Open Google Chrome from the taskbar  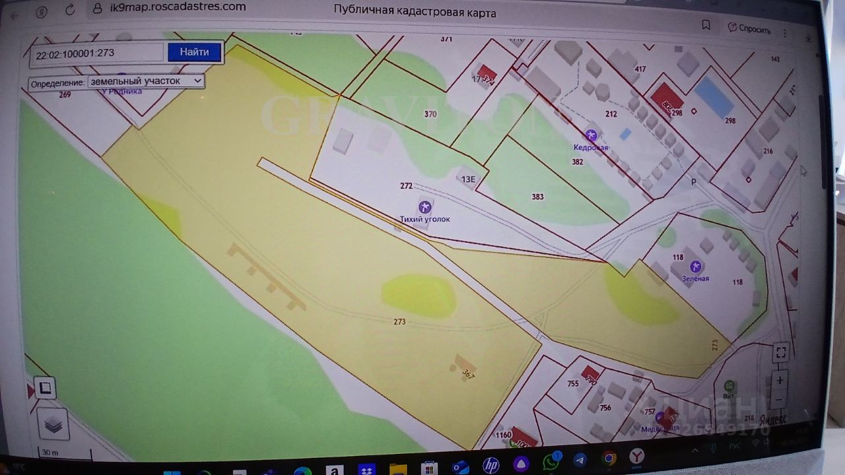pyautogui.click(x=609, y=458)
